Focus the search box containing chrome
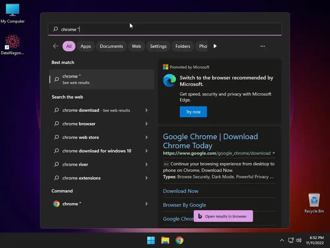The width and height of the screenshot is (330, 248). [x=165, y=29]
